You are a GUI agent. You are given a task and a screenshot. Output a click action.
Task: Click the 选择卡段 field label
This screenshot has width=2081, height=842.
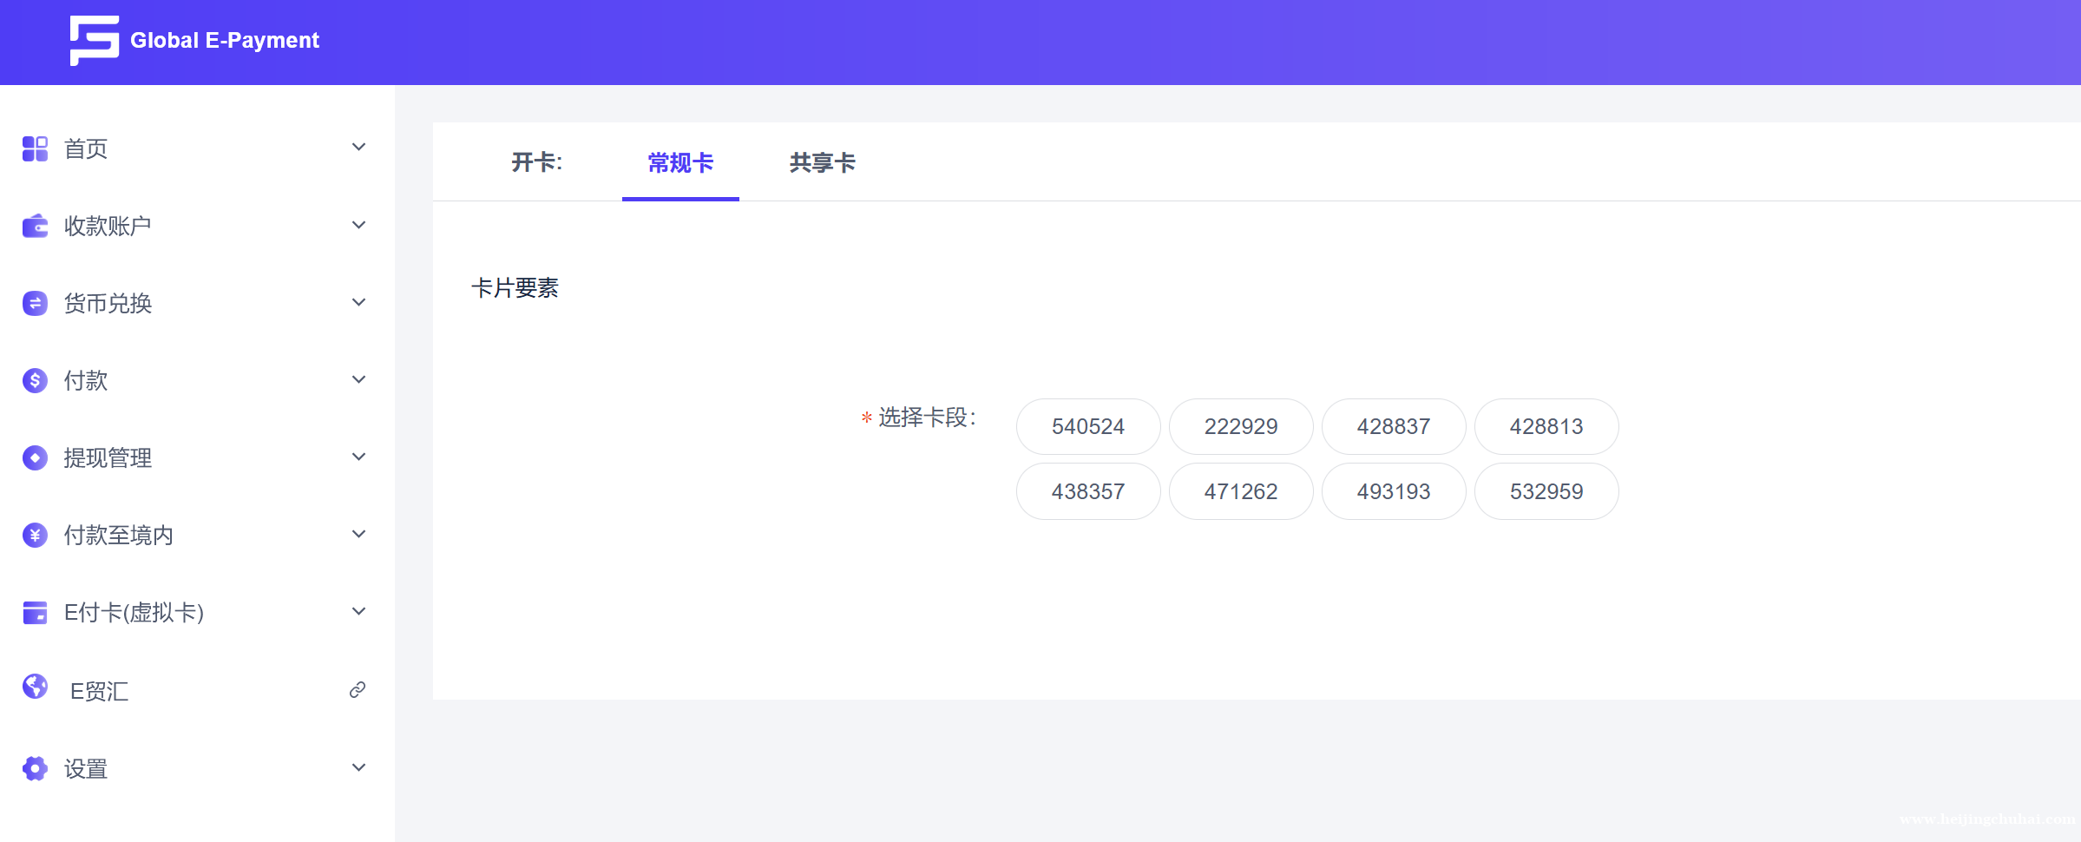click(x=927, y=418)
